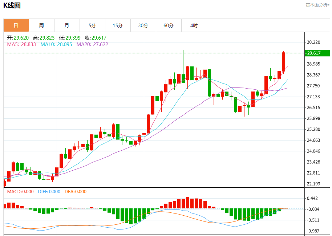Select the 日 daily chart tab
This screenshot has height=236, width=332.
tap(16, 25)
